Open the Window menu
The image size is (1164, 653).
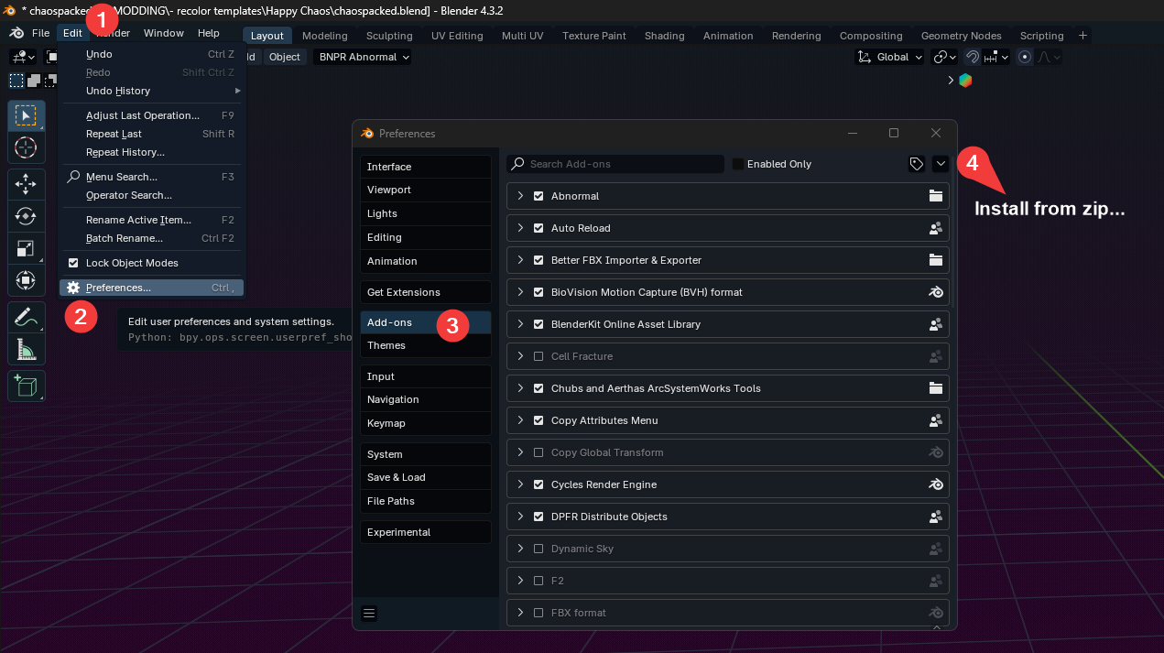164,33
